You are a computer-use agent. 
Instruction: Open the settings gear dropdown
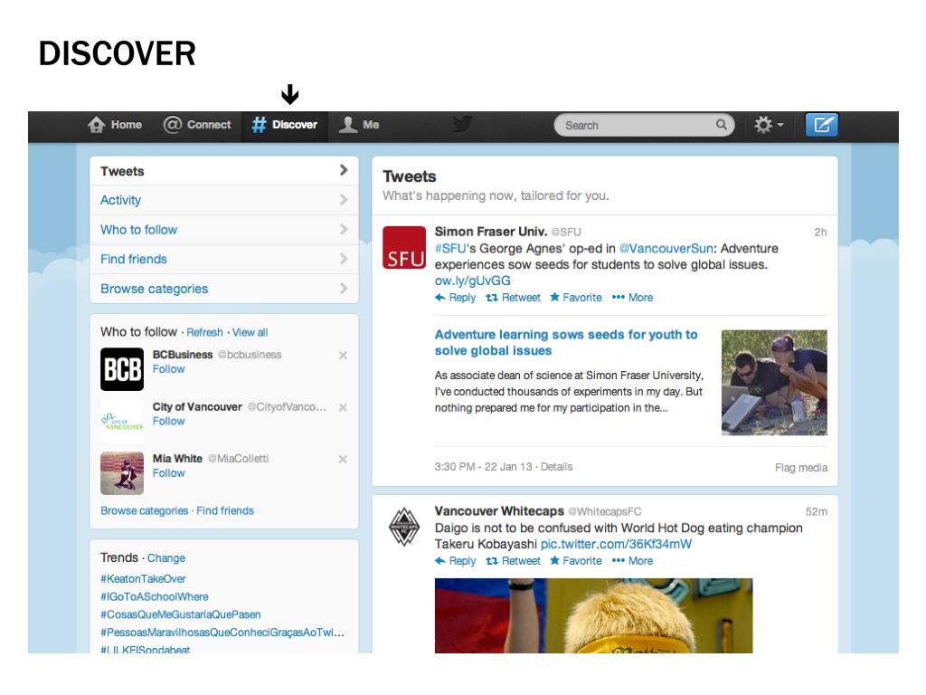(x=769, y=125)
